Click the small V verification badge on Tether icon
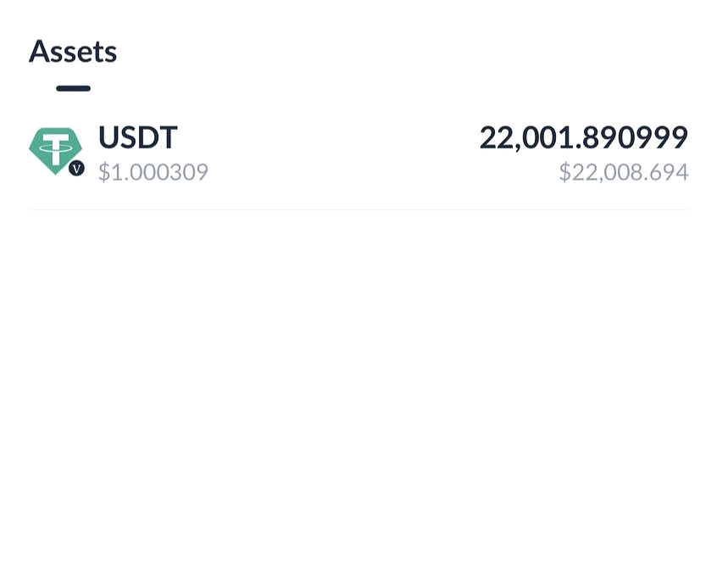Image resolution: width=717 pixels, height=579 pixels. (x=75, y=168)
